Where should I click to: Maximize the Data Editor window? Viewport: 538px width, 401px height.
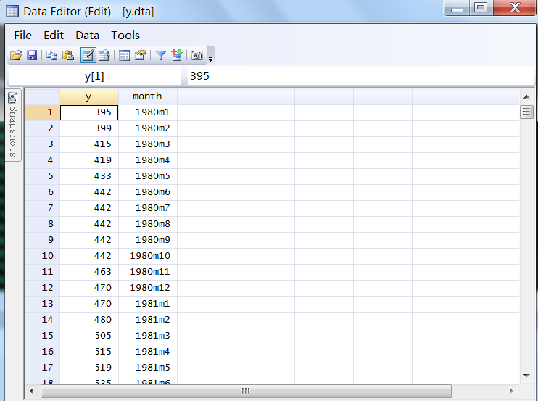coord(481,7)
